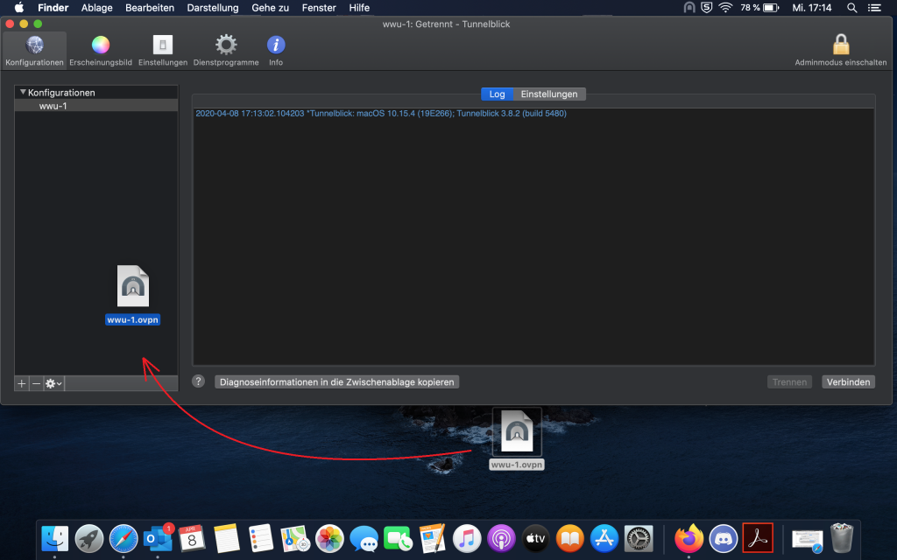Open the Info pane
Image resolution: width=897 pixels, height=560 pixels.
click(276, 50)
